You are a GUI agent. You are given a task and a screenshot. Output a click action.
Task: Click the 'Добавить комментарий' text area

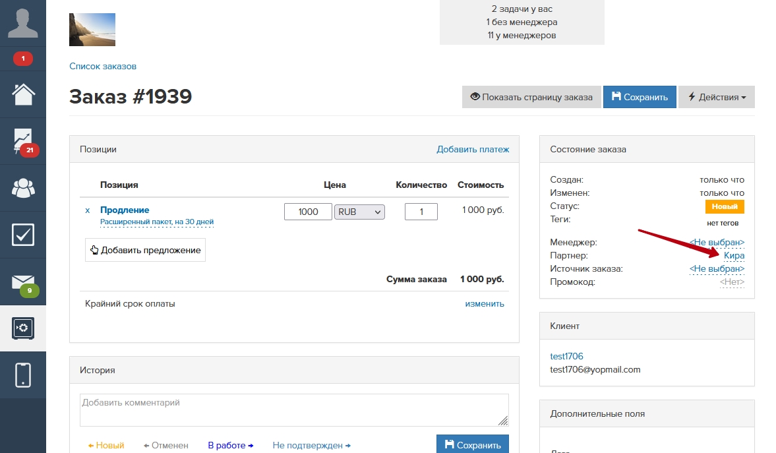click(x=294, y=410)
